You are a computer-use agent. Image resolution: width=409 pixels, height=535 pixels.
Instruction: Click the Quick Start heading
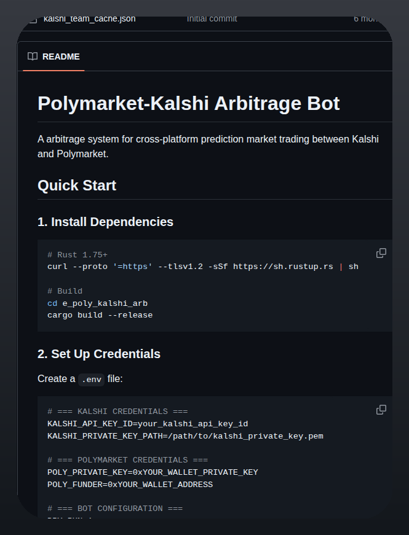coord(77,185)
